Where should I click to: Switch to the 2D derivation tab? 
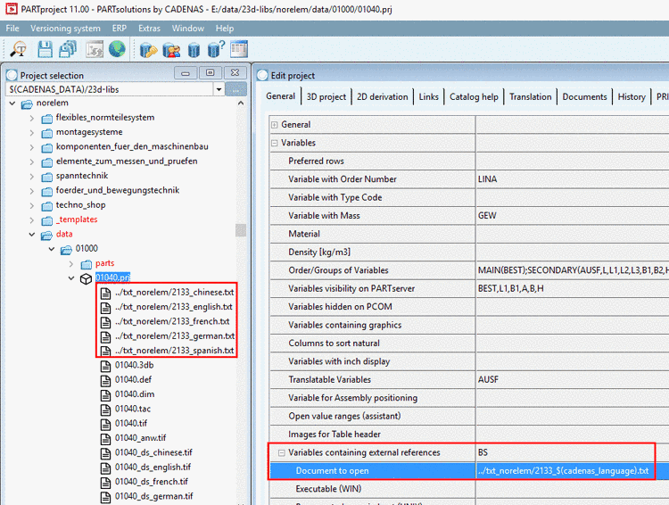(x=383, y=97)
